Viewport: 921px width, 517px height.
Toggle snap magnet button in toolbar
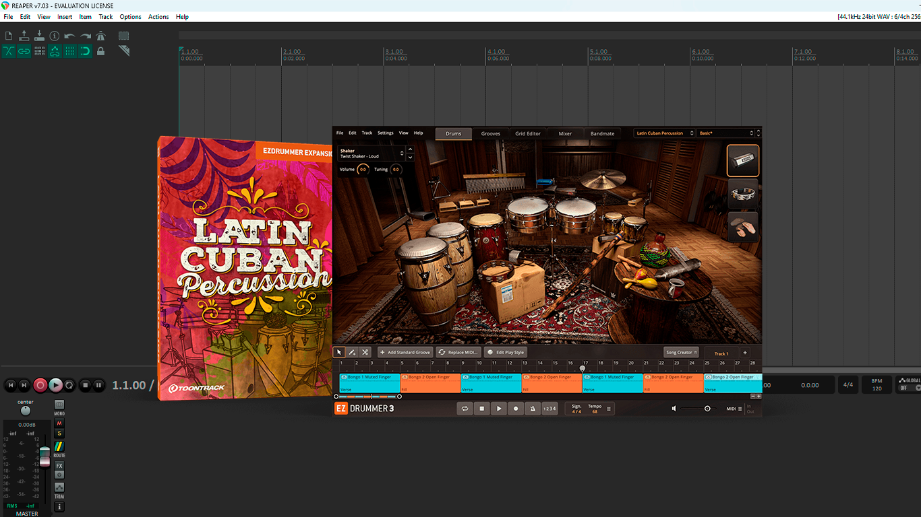pyautogui.click(x=86, y=51)
